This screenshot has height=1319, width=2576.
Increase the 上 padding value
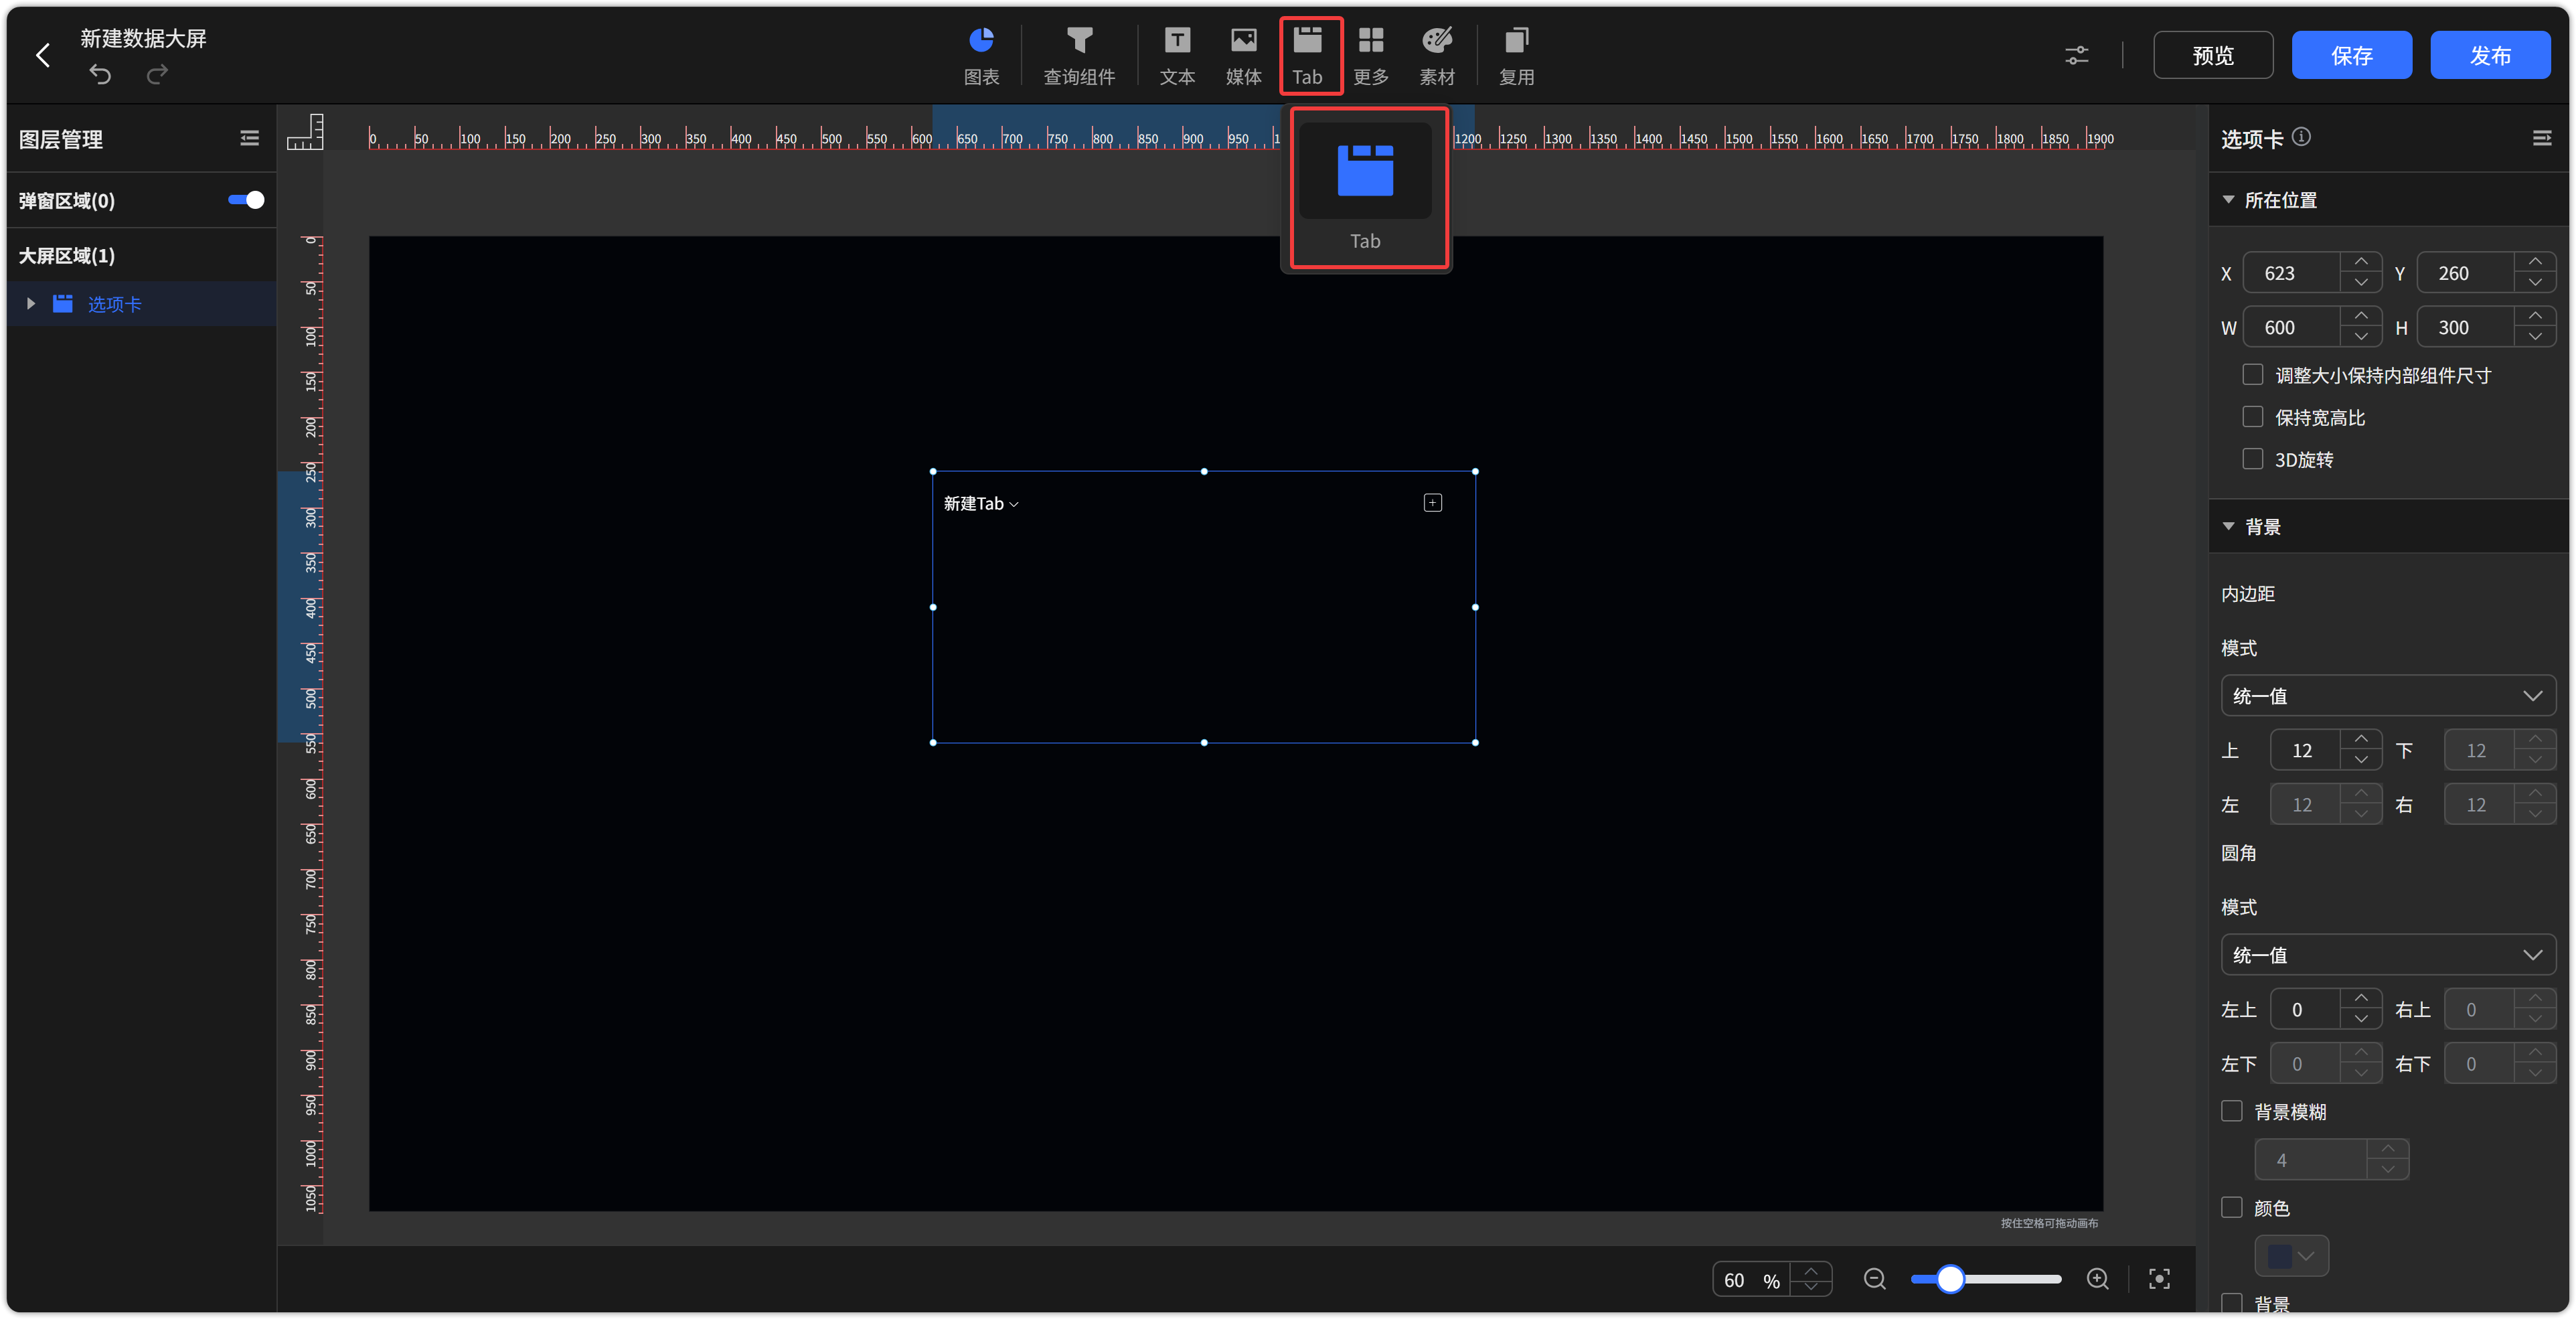pyautogui.click(x=2360, y=739)
